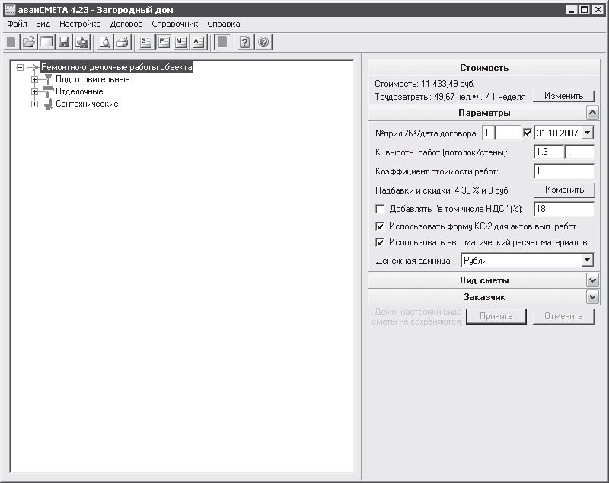Click the dark page toolbar icon
The image size is (609, 483).
click(222, 42)
